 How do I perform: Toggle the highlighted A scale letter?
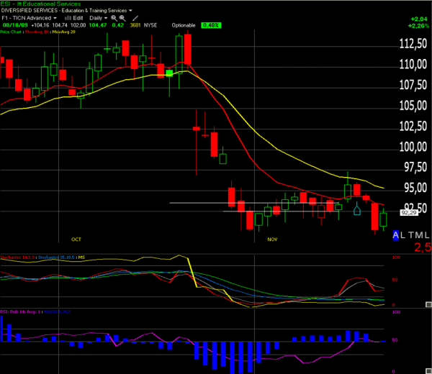[395, 235]
